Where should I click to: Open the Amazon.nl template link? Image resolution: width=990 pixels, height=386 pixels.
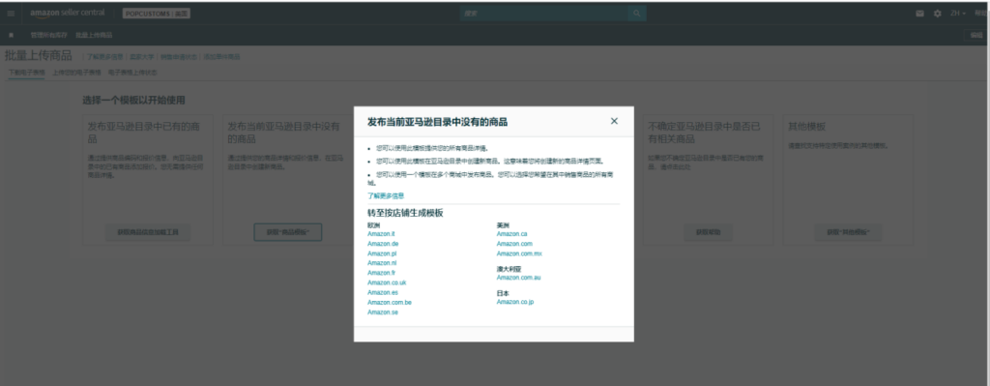click(382, 263)
